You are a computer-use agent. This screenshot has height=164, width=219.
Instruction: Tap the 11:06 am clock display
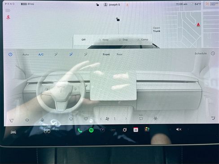[x=182, y=4]
